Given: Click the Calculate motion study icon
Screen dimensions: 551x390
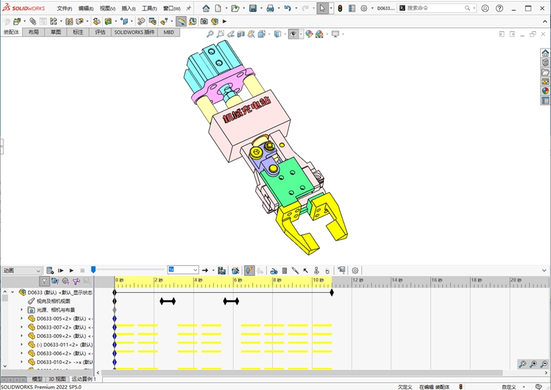Looking at the screenshot, I should [50, 271].
